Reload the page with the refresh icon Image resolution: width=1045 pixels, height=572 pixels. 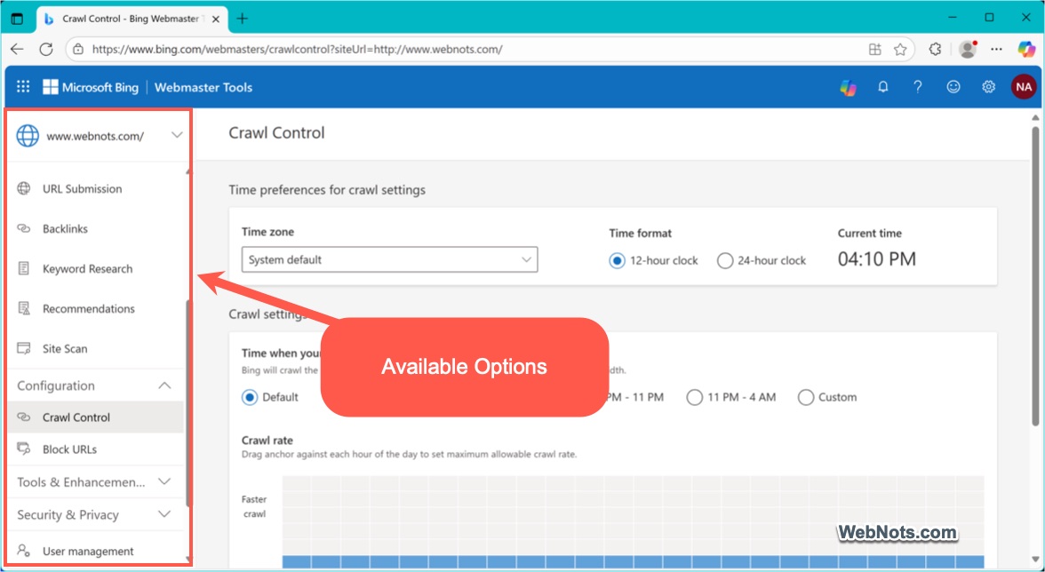coord(46,49)
